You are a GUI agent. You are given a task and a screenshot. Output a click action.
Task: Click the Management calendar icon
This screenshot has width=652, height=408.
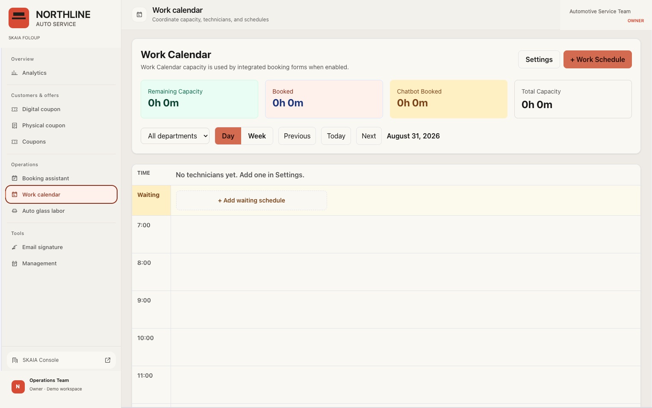point(15,264)
